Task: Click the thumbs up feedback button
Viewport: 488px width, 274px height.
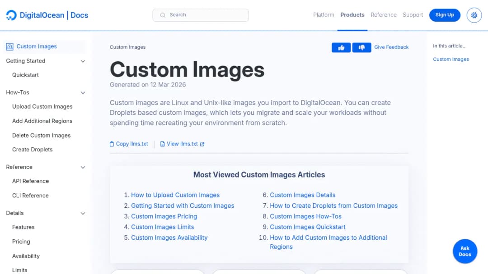Action: [x=341, y=47]
